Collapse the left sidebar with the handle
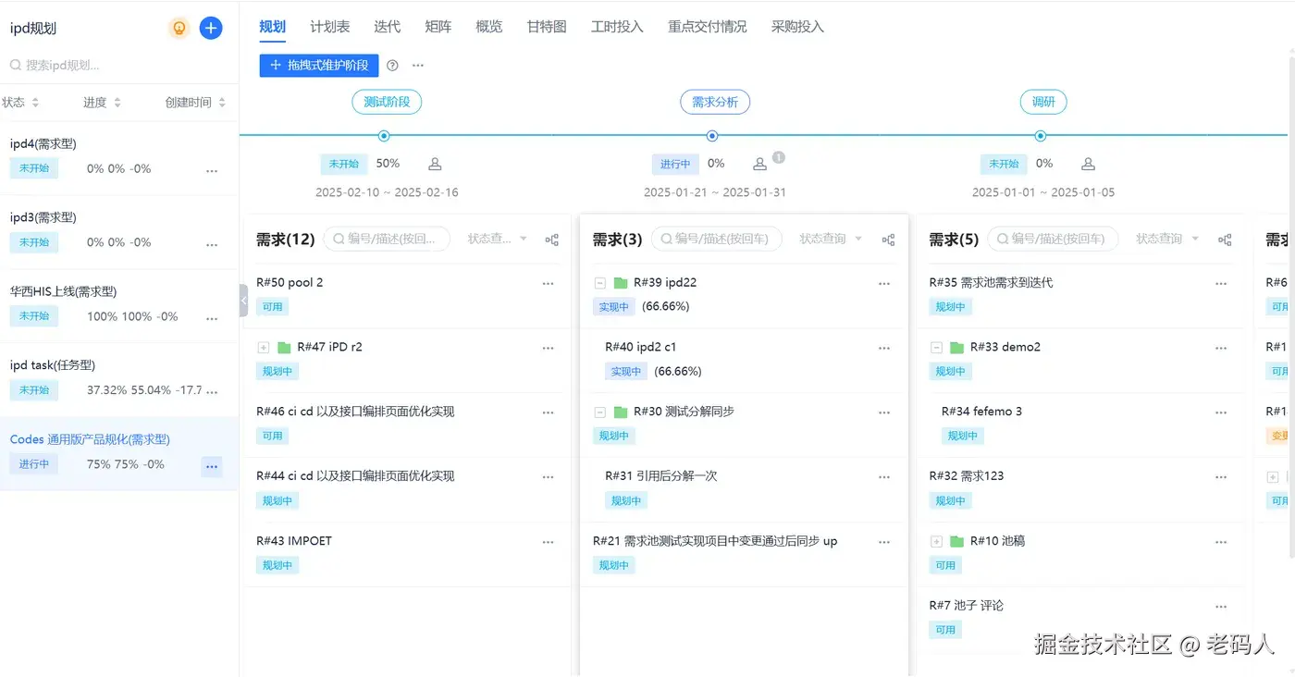The image size is (1295, 677). (243, 301)
